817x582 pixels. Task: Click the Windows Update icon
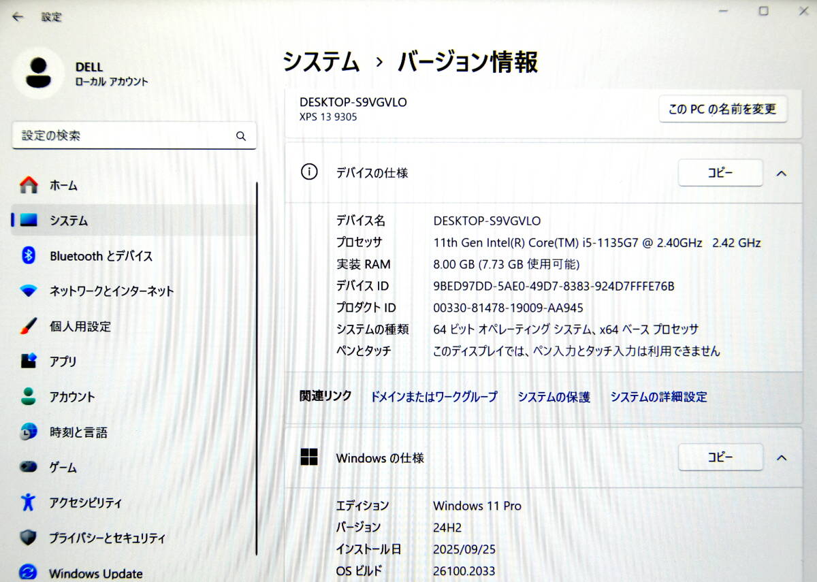point(29,573)
